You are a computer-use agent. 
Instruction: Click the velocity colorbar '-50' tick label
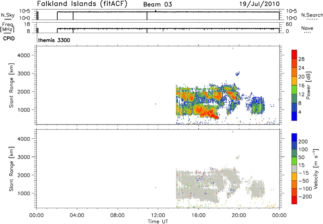point(304,181)
